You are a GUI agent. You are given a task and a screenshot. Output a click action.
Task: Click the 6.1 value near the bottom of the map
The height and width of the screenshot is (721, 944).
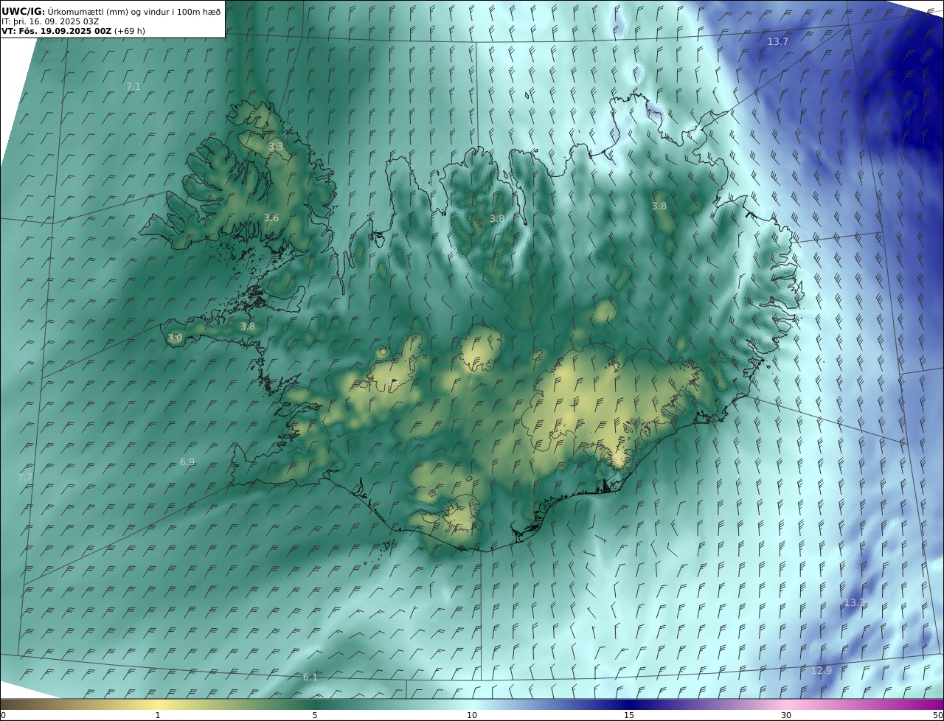310,678
